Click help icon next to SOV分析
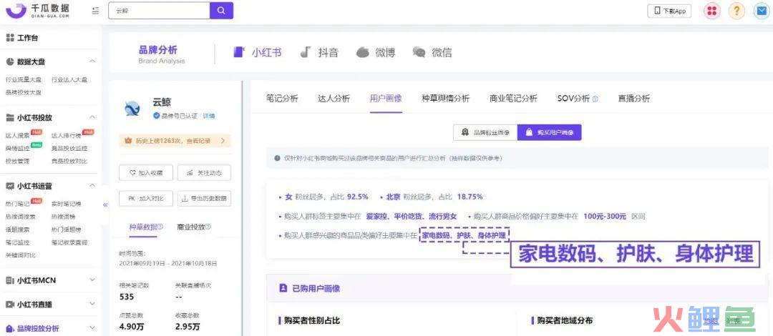The width and height of the screenshot is (773, 336). (x=595, y=99)
